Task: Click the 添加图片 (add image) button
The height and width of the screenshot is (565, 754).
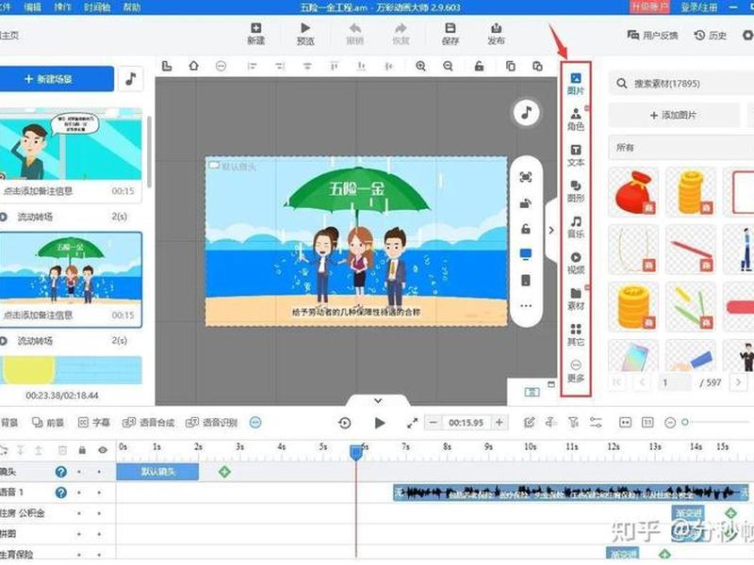Action: click(x=674, y=115)
